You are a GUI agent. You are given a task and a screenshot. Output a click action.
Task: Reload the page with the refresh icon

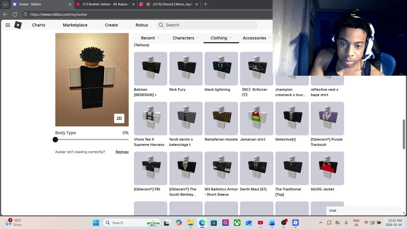[x=15, y=14]
